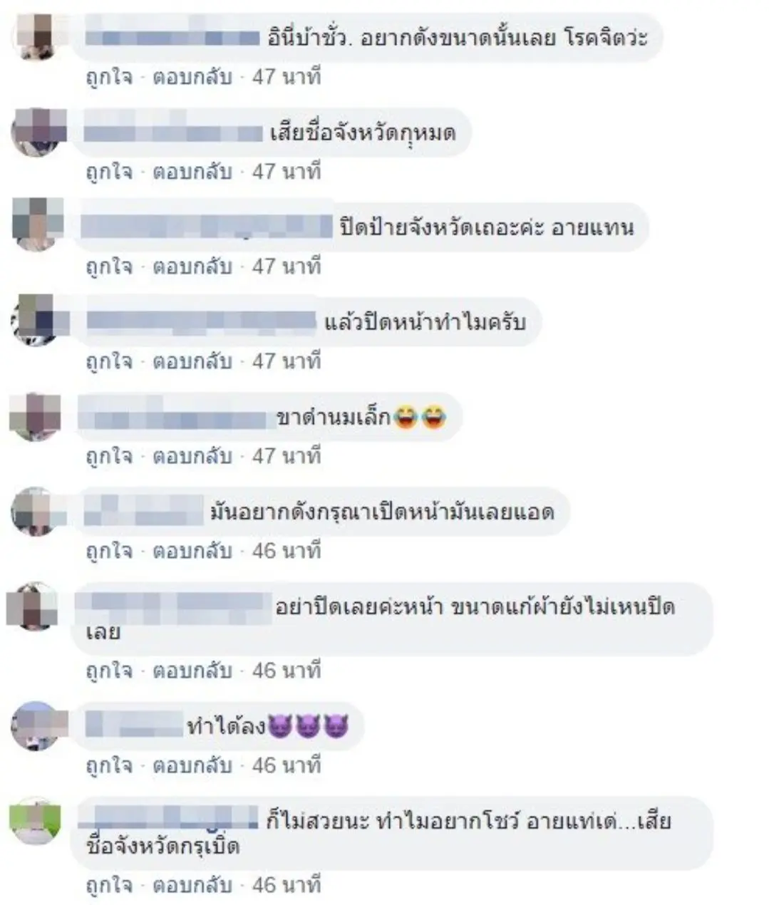Like the top comment อินี่บ้าชั่ว
The height and width of the screenshot is (905, 769).
109,77
